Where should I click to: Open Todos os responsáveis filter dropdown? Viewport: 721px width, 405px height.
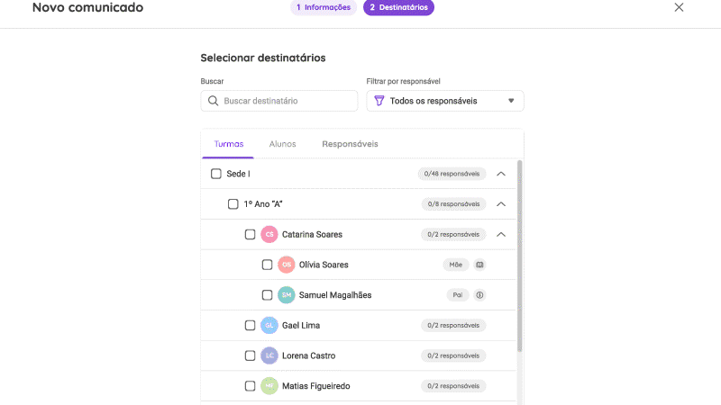(445, 101)
